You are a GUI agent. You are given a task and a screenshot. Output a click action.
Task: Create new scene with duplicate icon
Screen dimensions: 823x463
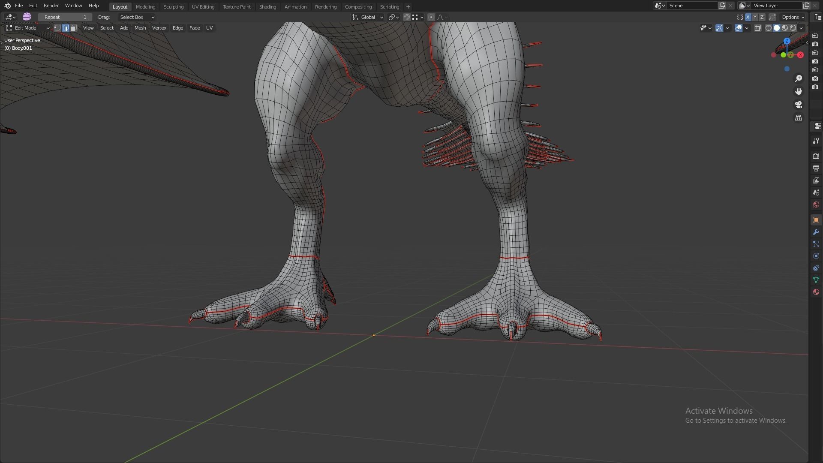(722, 6)
